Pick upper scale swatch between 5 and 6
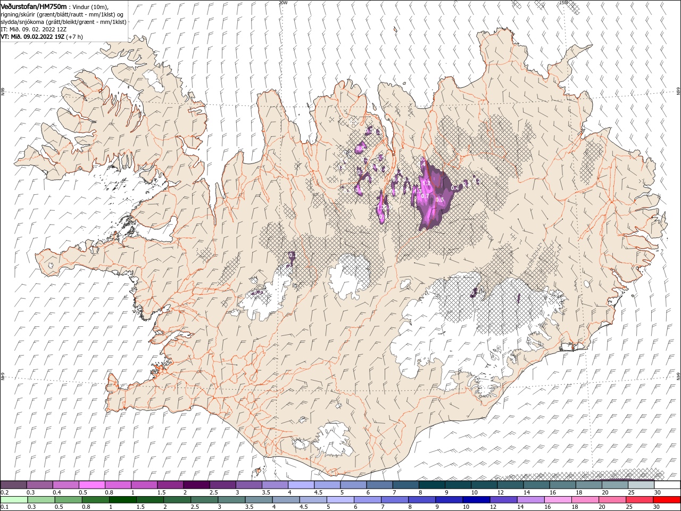 click(x=353, y=485)
